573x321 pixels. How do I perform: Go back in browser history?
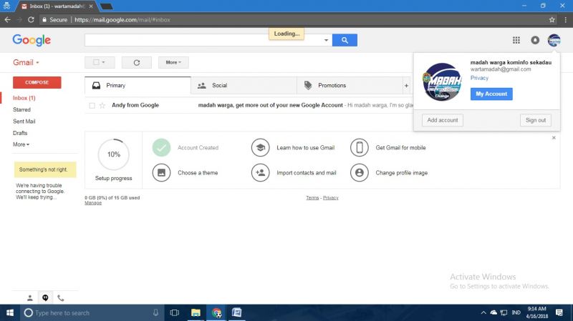(8, 20)
